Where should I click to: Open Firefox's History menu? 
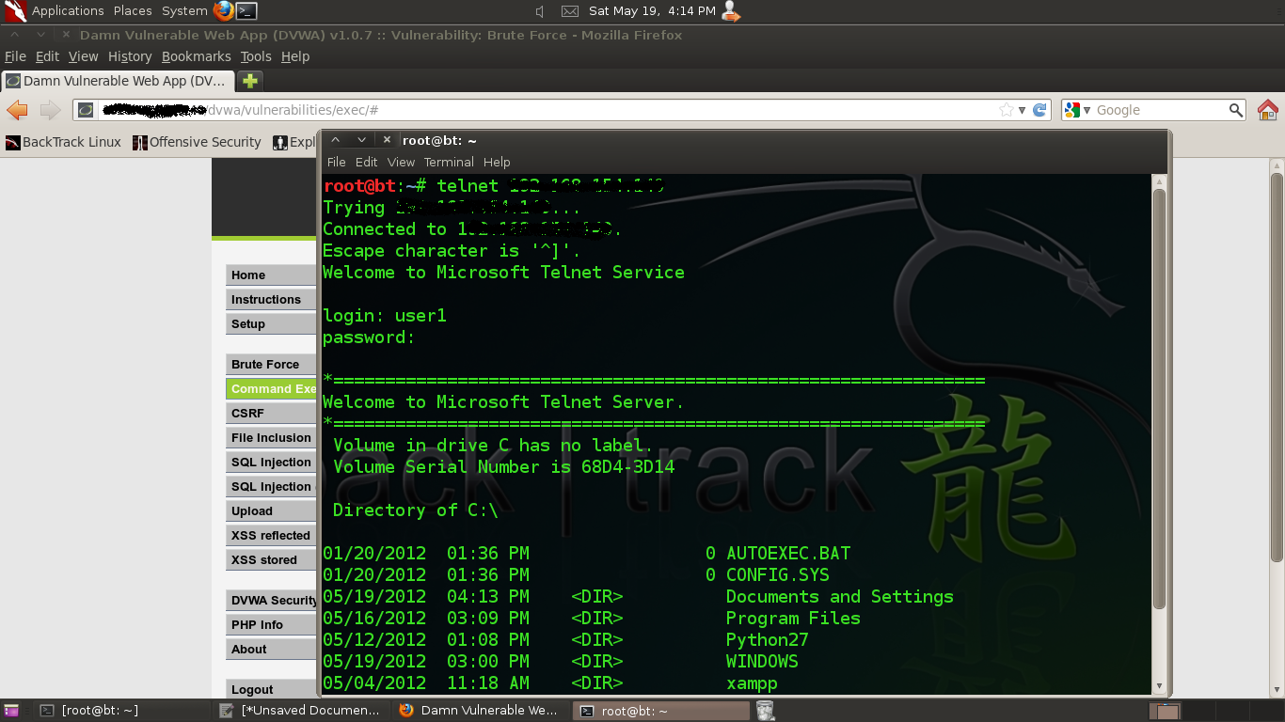(130, 56)
